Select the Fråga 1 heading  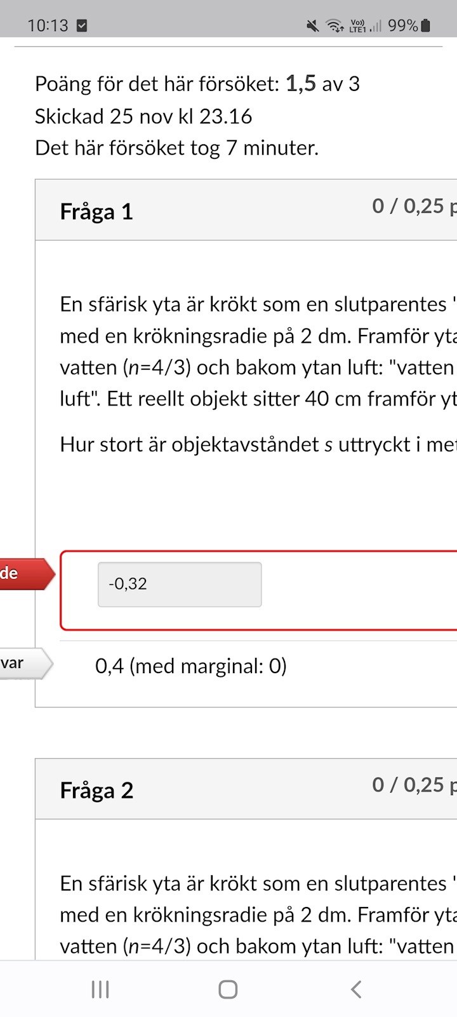point(96,212)
